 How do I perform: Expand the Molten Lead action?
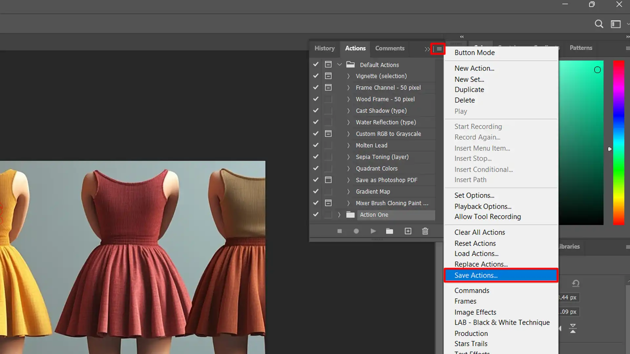pos(348,145)
